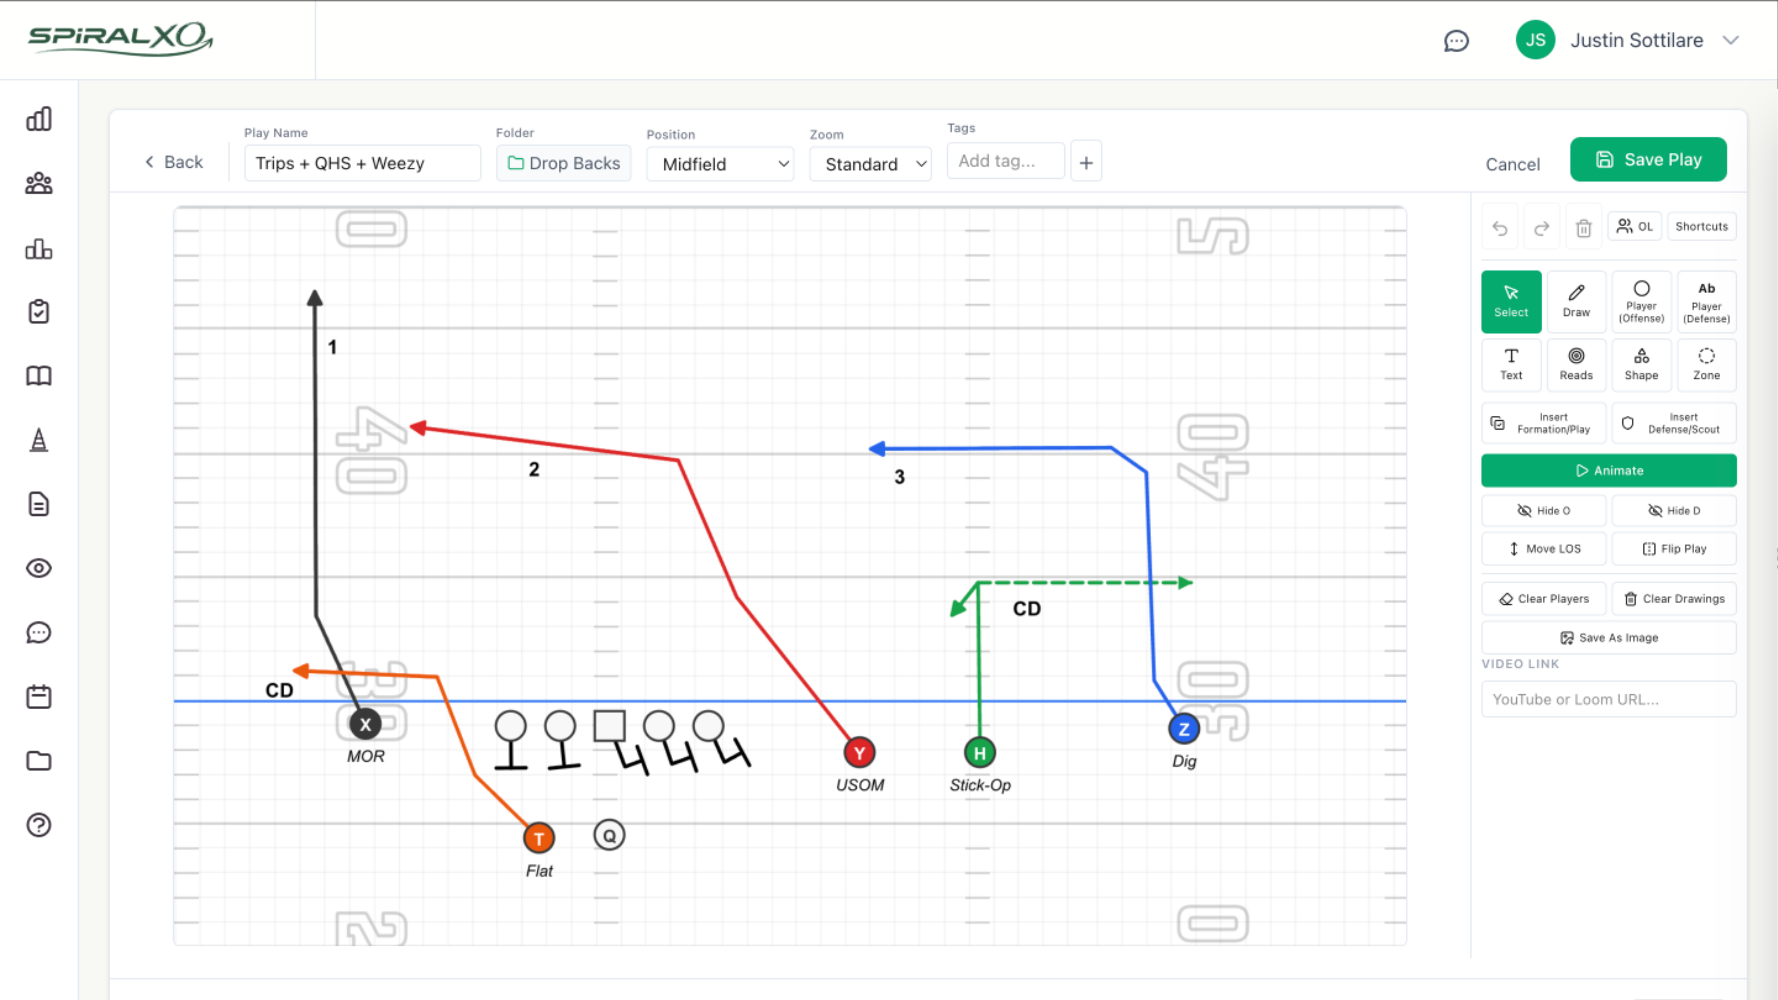Select the Zone tool

pos(1705,364)
